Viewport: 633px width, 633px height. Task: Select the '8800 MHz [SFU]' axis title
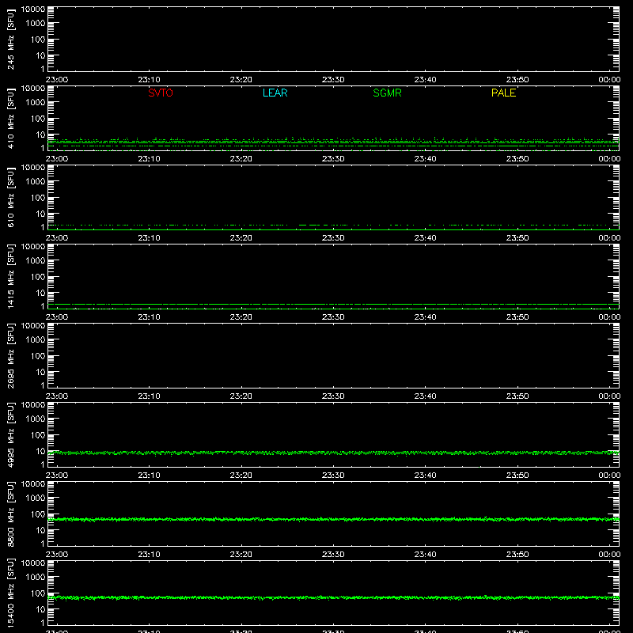[x=10, y=514]
